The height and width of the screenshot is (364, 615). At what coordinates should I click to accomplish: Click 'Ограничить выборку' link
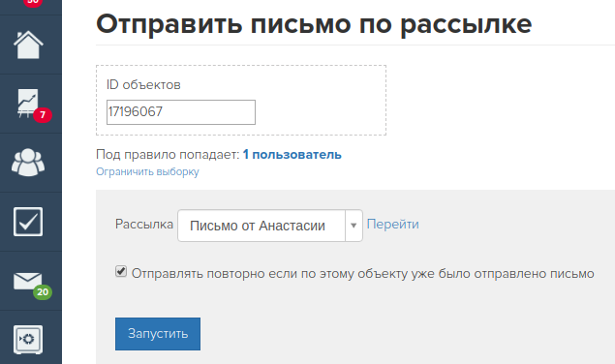(147, 171)
